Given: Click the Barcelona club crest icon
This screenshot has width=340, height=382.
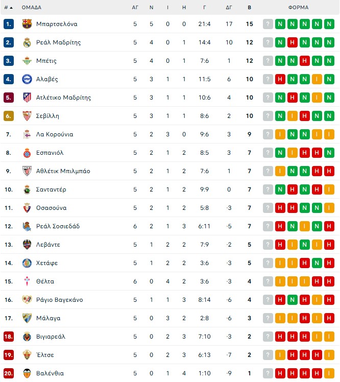Looking at the screenshot, I should point(27,24).
